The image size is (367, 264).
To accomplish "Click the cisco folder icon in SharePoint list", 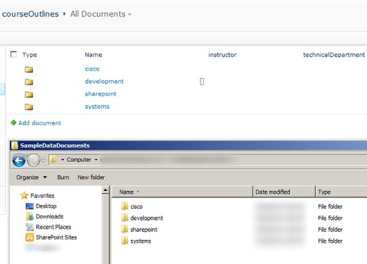I will pos(29,69).
